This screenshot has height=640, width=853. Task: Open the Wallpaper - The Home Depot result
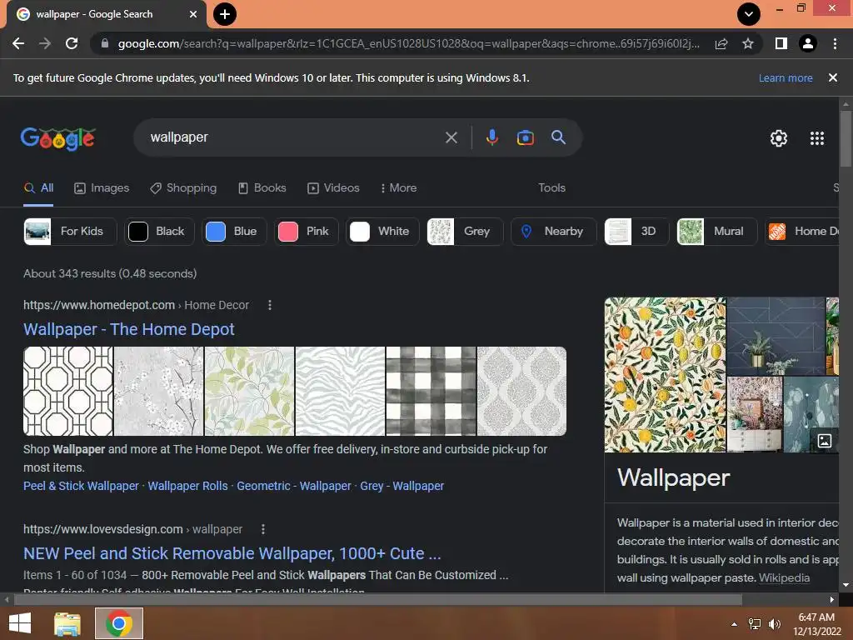point(129,329)
